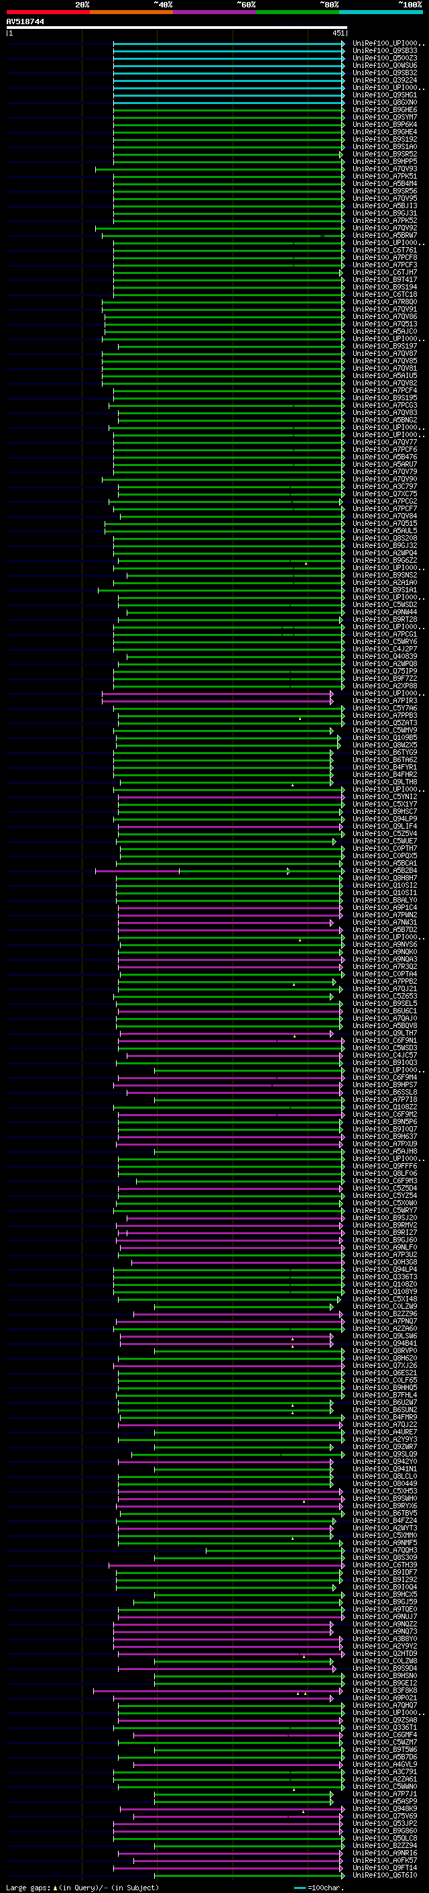429x1893 pixels.
Task: Select the UniRef100_A0FK57 label
Action: click(x=384, y=1860)
